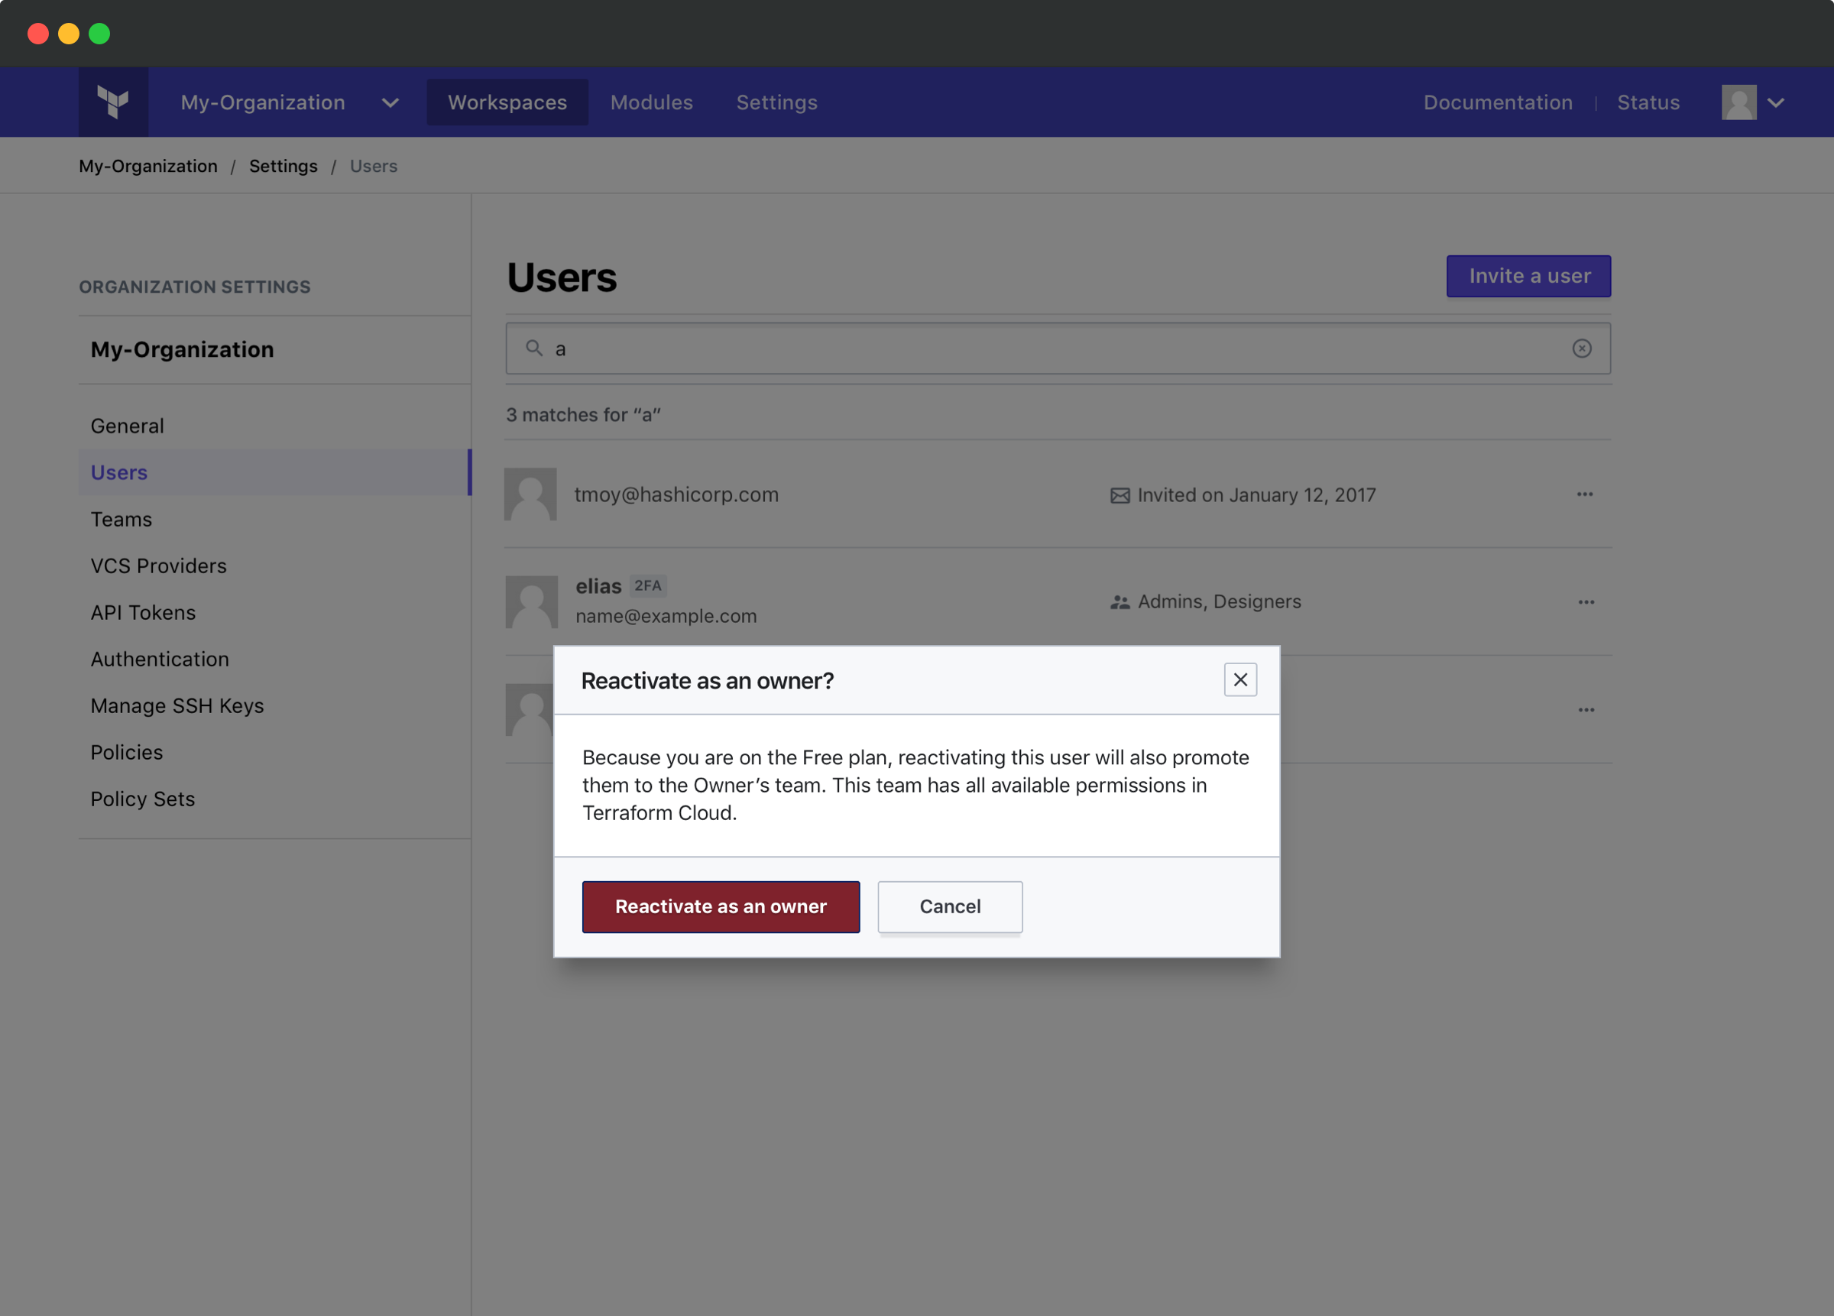Screen dimensions: 1834x1316
Task: Expand the account menu chevron
Action: [1776, 102]
